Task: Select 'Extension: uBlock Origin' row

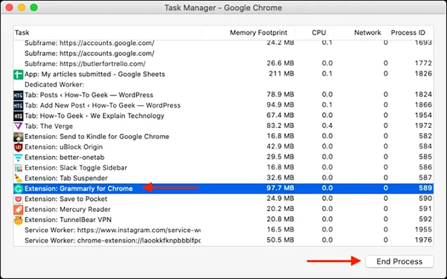Action: (x=223, y=147)
